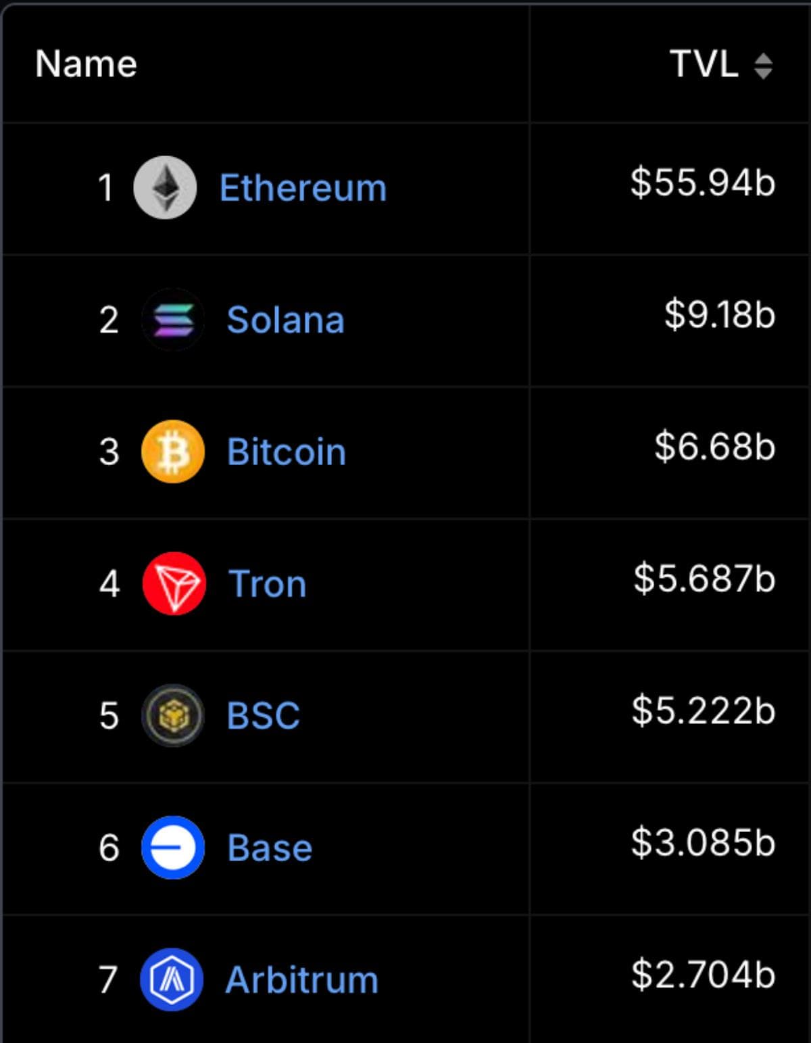Click the TVL column header text
Image resolution: width=811 pixels, height=1043 pixels.
point(704,64)
